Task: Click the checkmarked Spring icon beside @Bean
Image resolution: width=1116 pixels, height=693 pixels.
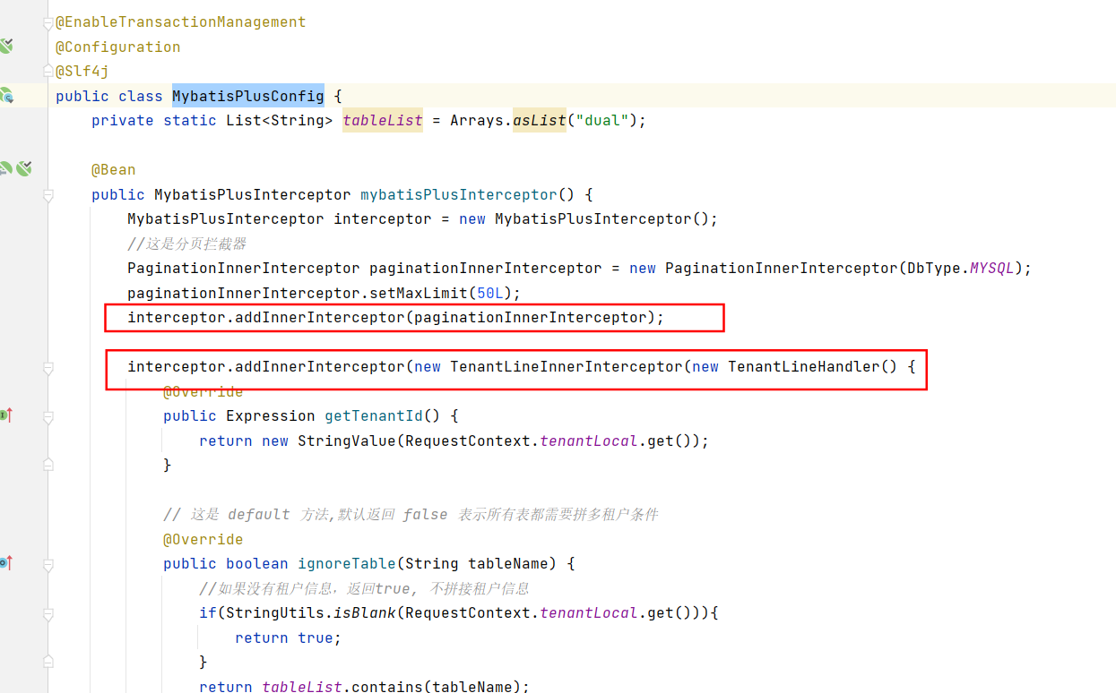Action: 23,168
